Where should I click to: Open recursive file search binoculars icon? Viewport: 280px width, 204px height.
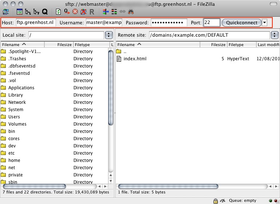[x=131, y=12]
